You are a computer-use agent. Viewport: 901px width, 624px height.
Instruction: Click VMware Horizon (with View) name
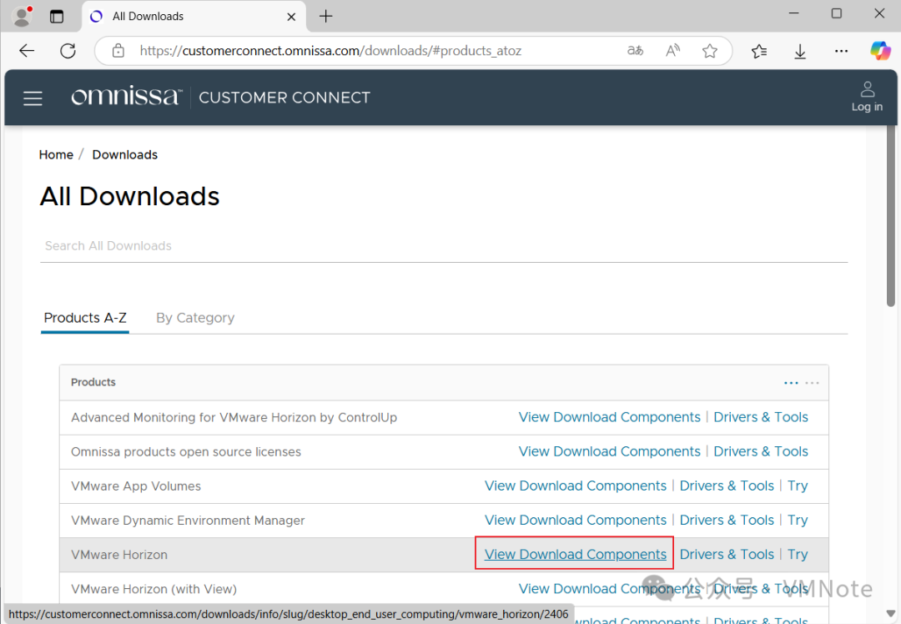(154, 590)
